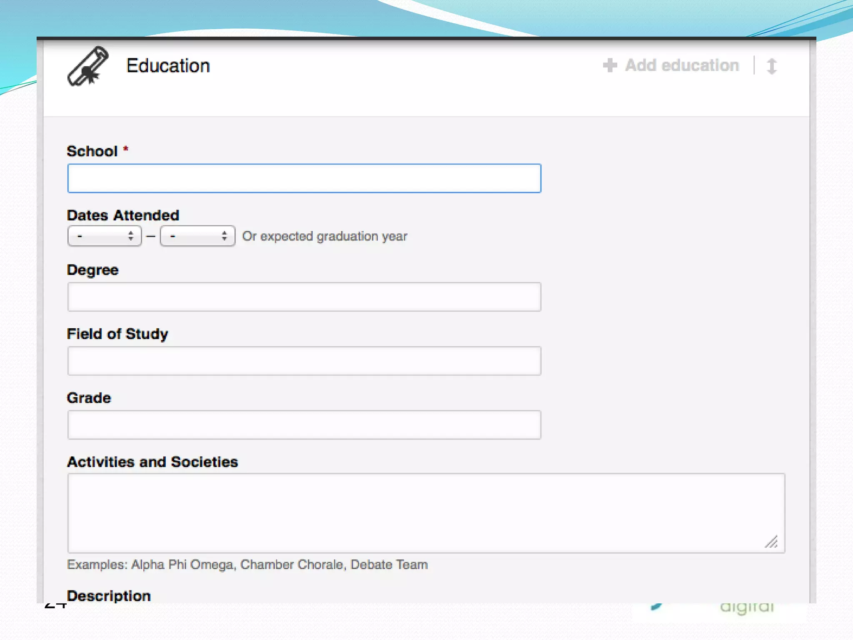Click the School input field
Viewport: 853px width, 640px height.
(x=304, y=178)
